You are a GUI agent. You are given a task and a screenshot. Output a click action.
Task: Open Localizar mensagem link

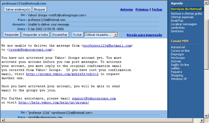[x=184, y=24]
